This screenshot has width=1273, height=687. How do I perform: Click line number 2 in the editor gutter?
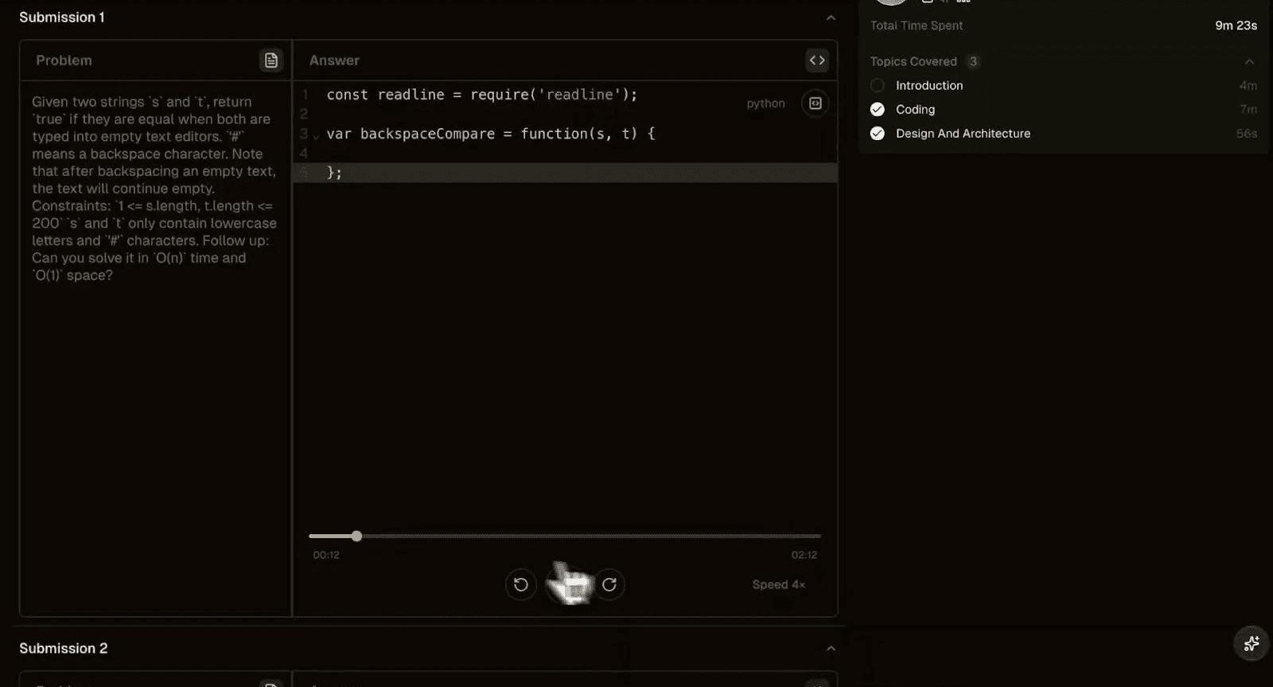point(304,115)
